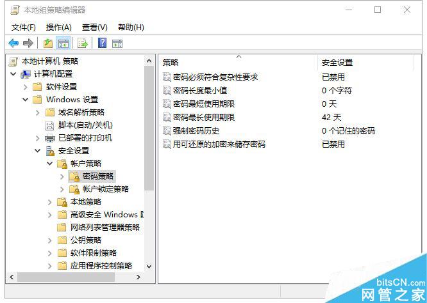
Task: Open the 查看(V) menu
Action: (95, 27)
